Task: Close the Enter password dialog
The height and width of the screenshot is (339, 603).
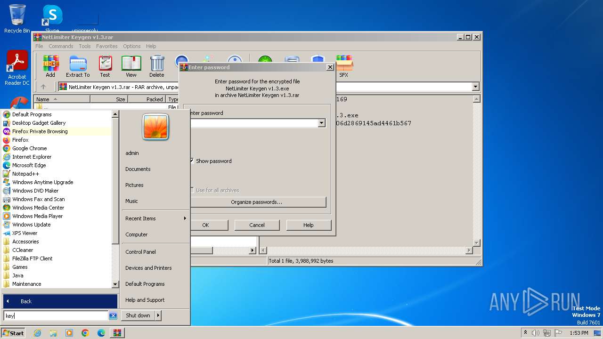Action: click(x=330, y=67)
